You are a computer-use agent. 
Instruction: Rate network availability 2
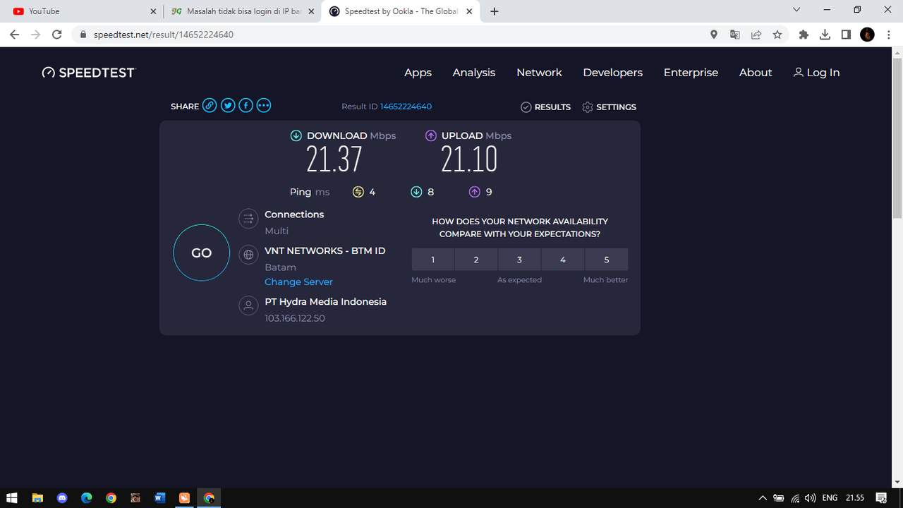(476, 260)
